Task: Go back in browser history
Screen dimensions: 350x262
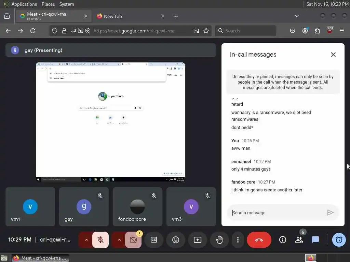Action: pos(8,31)
